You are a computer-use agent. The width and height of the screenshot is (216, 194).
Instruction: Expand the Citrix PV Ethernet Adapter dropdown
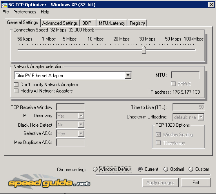click(128, 76)
